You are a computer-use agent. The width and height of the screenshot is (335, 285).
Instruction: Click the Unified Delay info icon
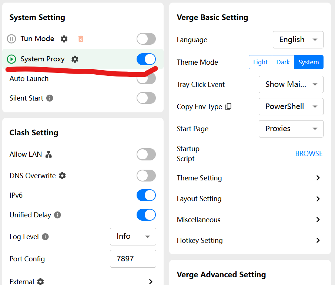pos(57,215)
